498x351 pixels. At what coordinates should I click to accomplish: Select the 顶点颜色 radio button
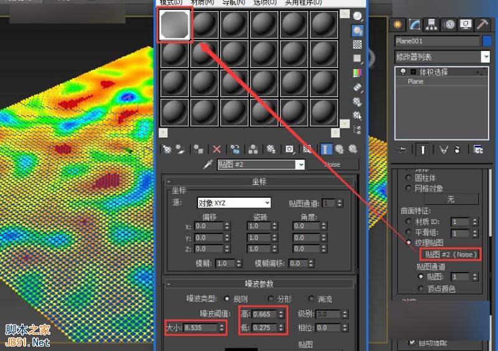pyautogui.click(x=421, y=288)
